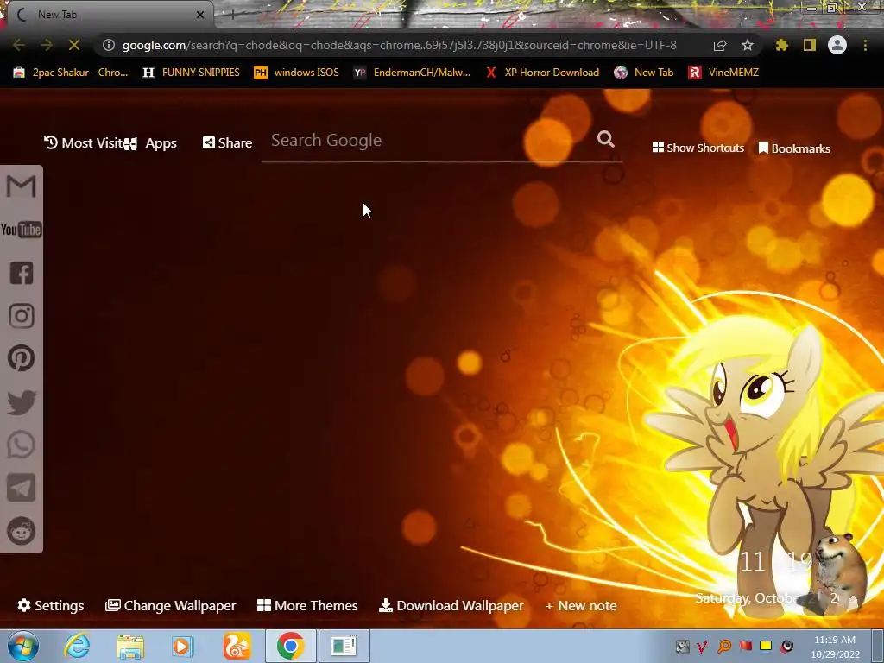Toggle Show Shortcuts

[x=698, y=148]
